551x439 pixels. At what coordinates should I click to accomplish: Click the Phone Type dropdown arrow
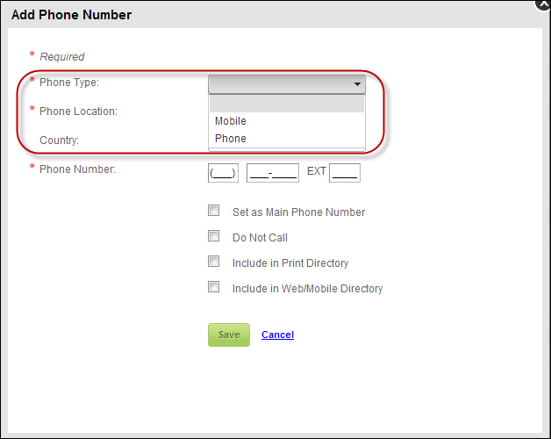pos(357,84)
